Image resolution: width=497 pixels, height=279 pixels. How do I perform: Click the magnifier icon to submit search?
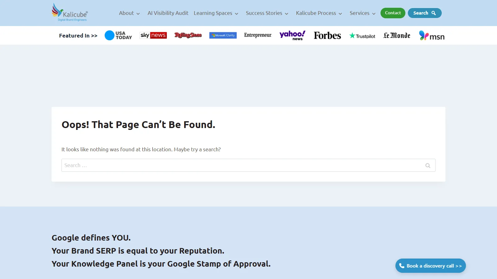(428, 165)
